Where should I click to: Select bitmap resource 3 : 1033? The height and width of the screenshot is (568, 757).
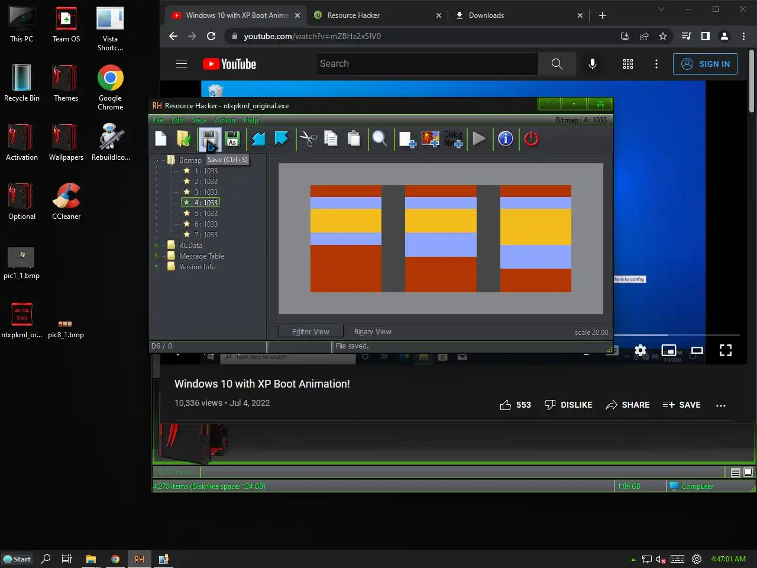206,192
